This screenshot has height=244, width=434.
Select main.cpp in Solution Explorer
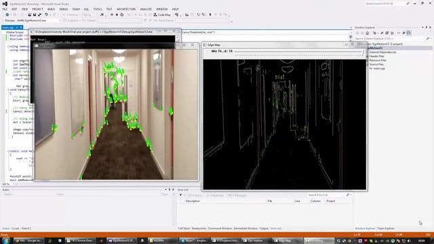(x=378, y=68)
